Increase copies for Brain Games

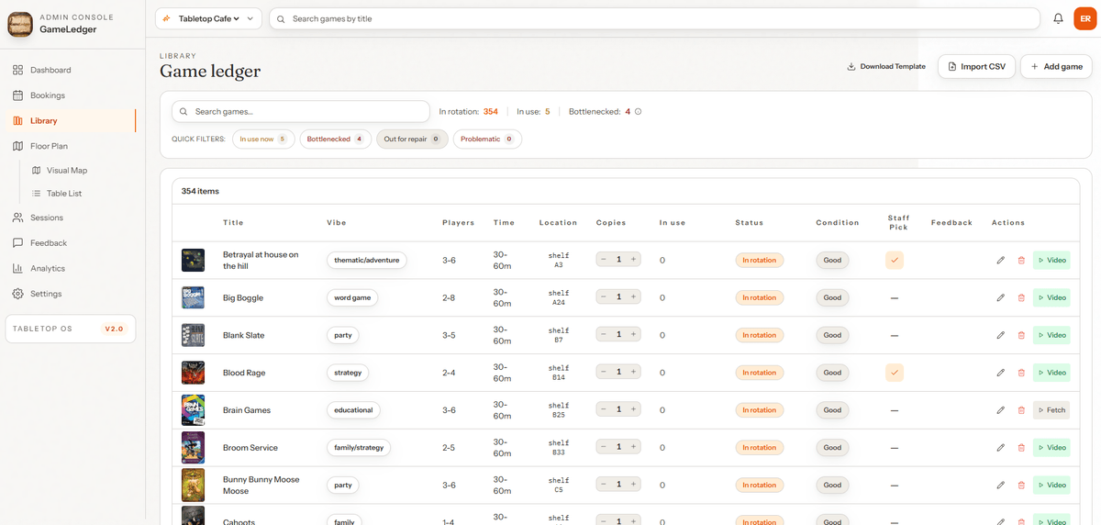[633, 410]
